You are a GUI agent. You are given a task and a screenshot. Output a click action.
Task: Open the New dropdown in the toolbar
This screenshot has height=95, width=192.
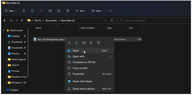[10, 11]
